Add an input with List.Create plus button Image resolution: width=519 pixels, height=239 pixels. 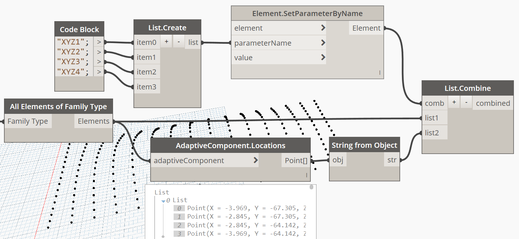[x=166, y=42]
